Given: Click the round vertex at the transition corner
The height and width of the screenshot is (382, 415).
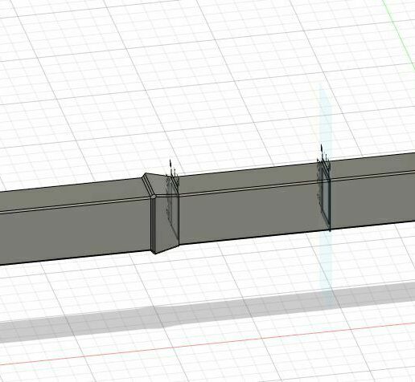Looking at the screenshot, I should coord(154,197).
